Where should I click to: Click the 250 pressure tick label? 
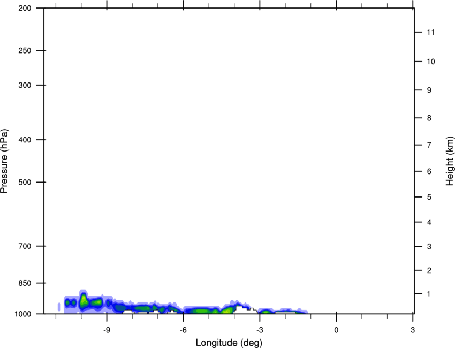(25, 50)
